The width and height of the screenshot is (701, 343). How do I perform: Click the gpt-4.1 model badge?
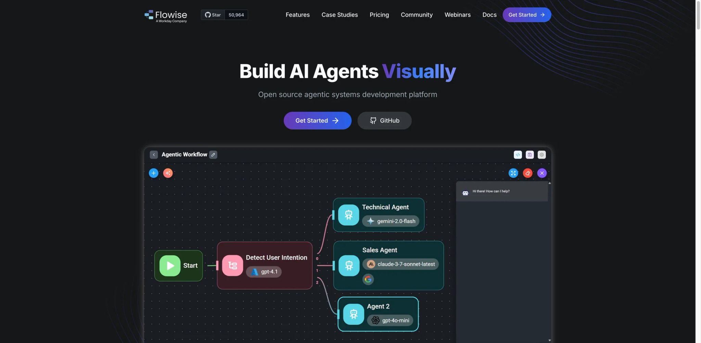pos(264,272)
